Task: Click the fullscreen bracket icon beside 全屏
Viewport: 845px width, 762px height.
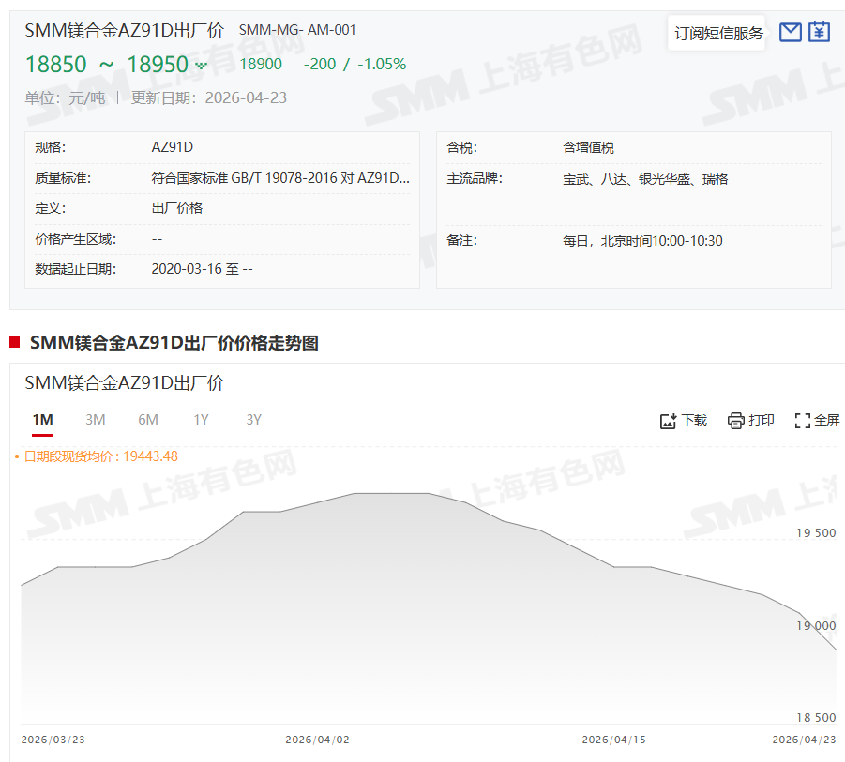Action: (802, 421)
